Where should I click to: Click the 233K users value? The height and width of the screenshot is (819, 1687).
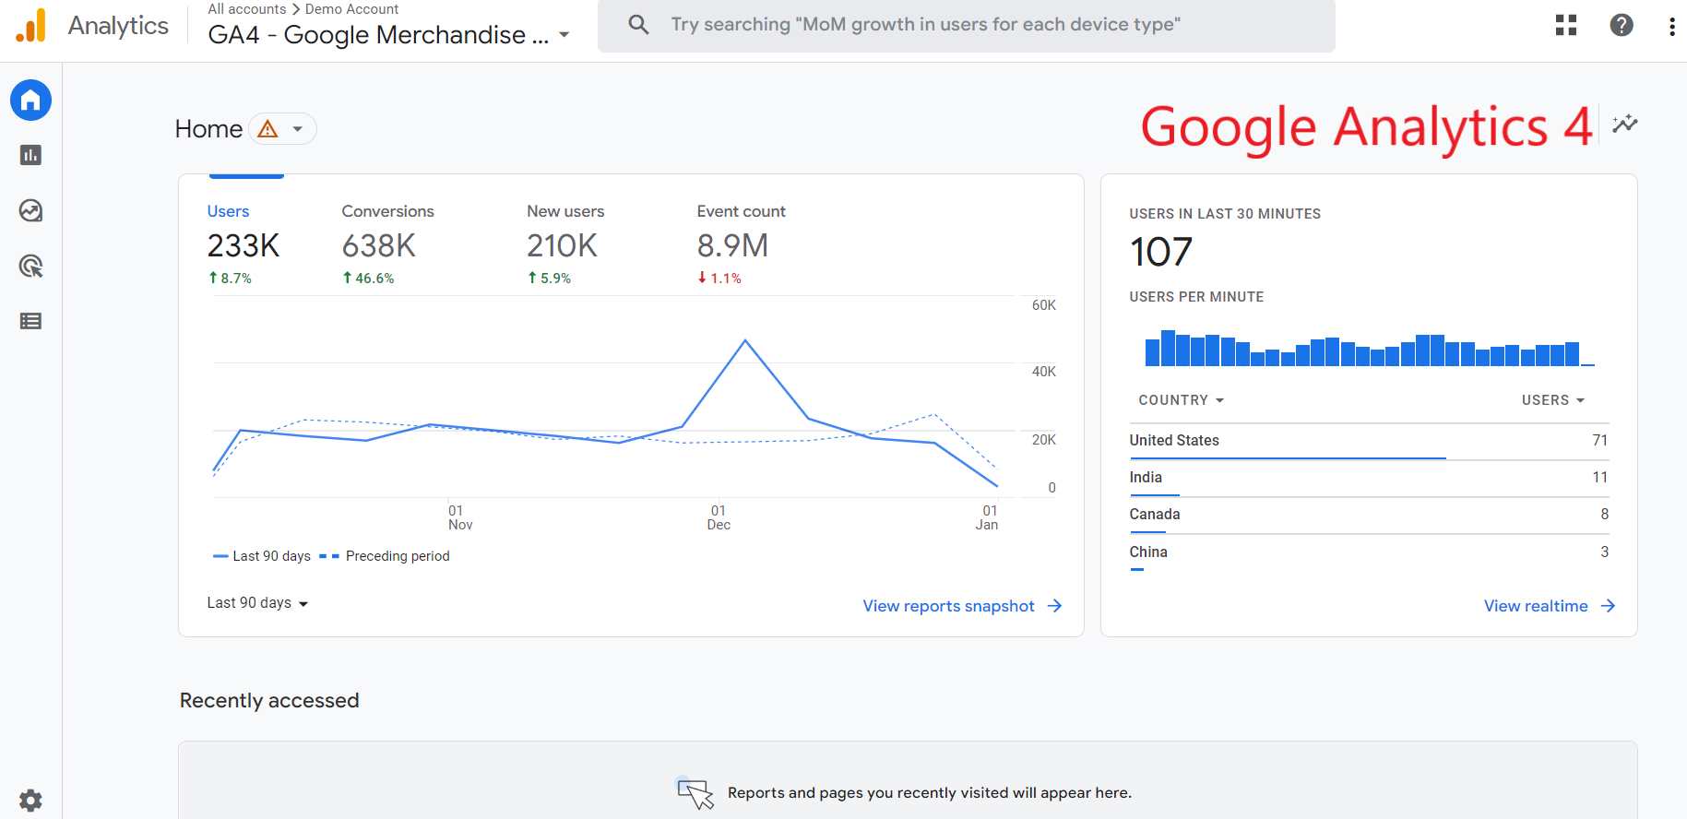coord(244,245)
